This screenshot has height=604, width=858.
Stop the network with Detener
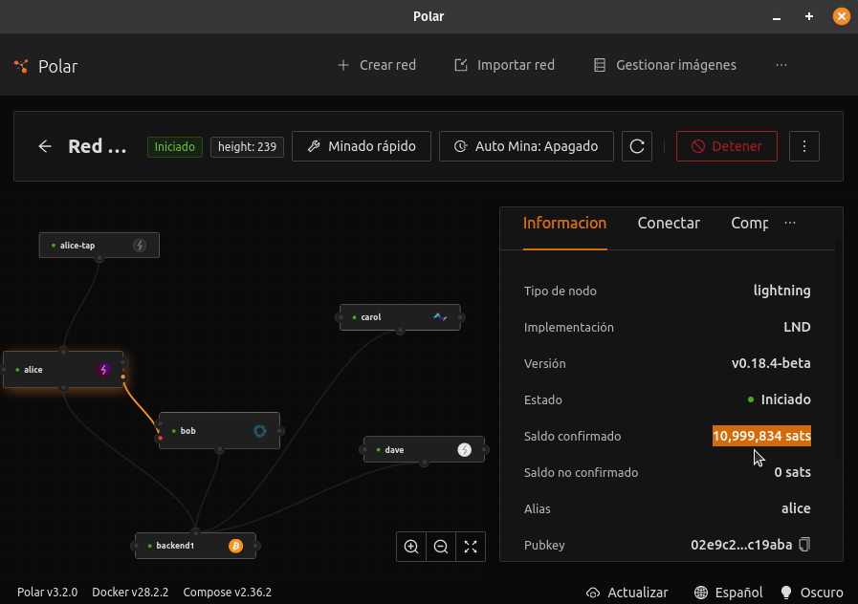point(727,146)
